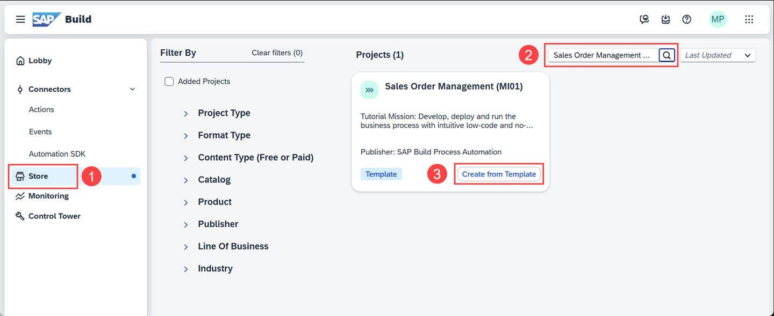
Task: Open the product switcher grid icon
Action: pos(749,19)
